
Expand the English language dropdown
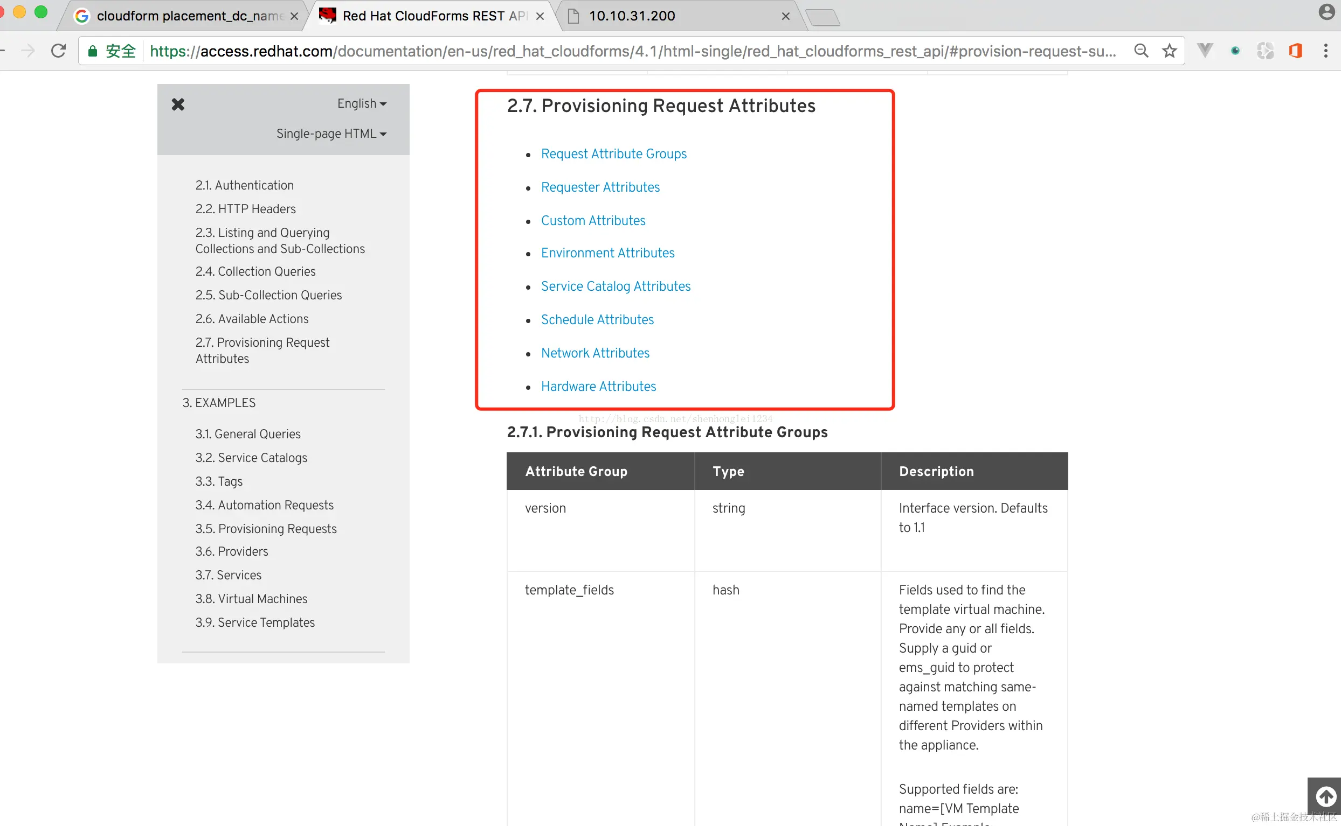pos(361,104)
